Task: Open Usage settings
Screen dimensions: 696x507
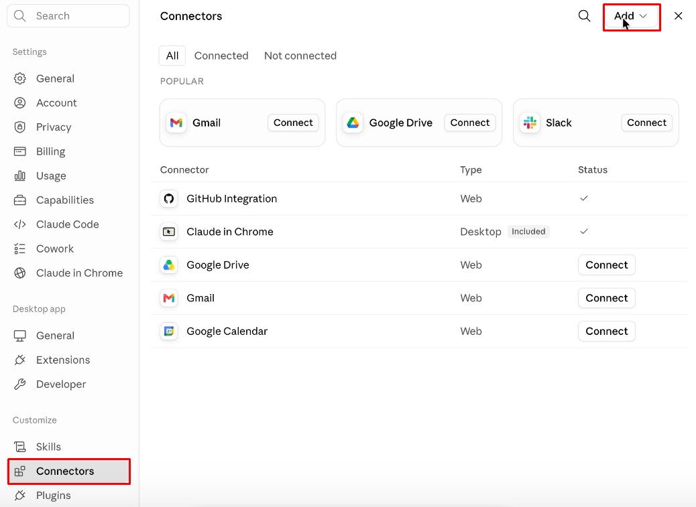Action: [x=68, y=176]
